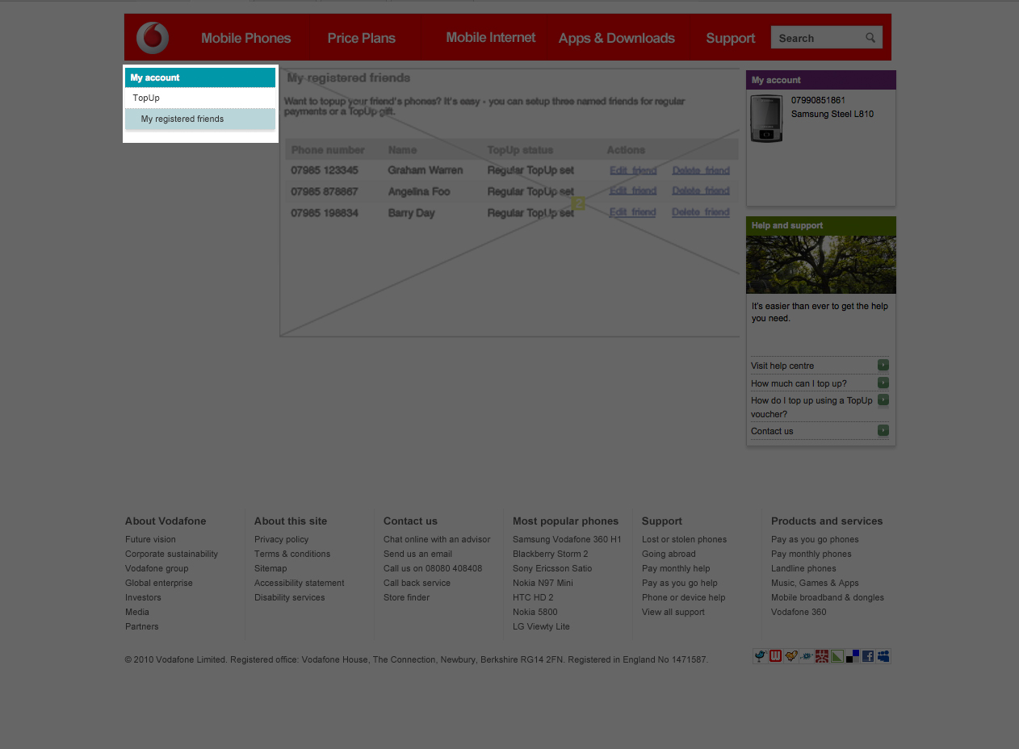1019x749 pixels.
Task: Click the Vodafone logo in header
Action: [x=153, y=38]
